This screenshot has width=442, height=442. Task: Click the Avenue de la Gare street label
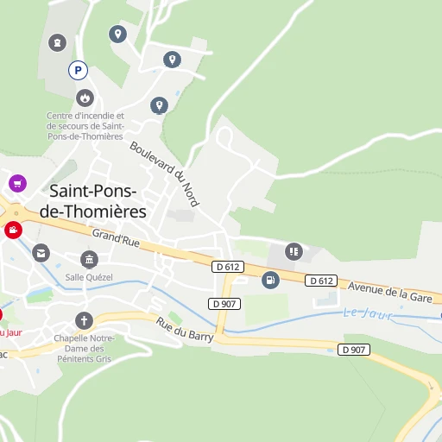pos(390,293)
